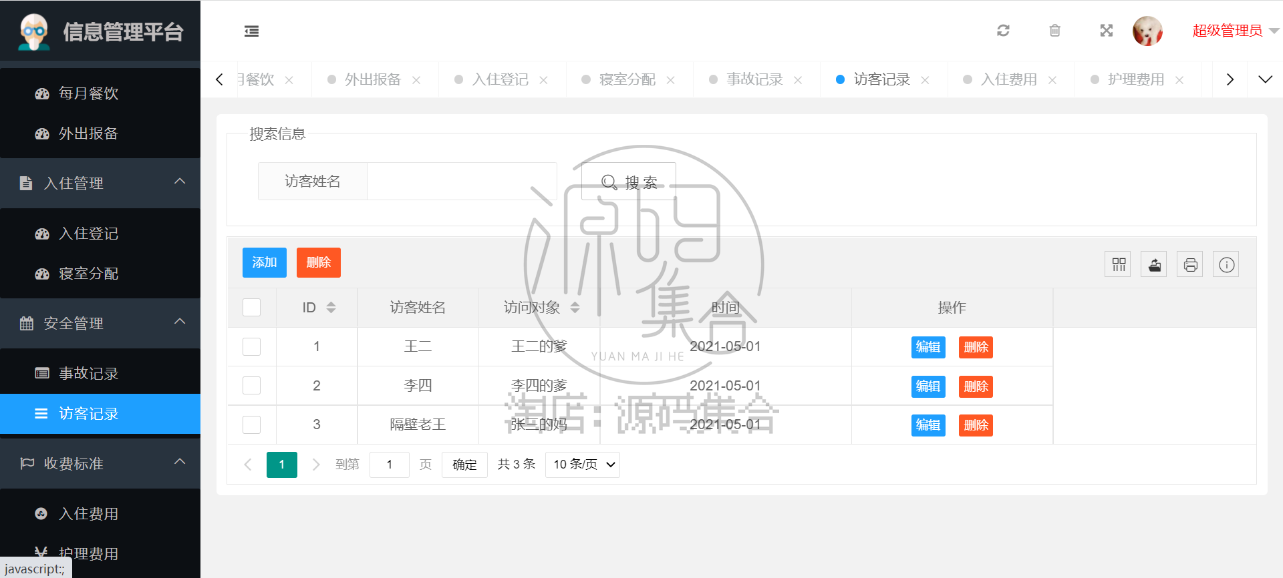Sort by ID column arrows
The image size is (1283, 578).
coord(331,307)
